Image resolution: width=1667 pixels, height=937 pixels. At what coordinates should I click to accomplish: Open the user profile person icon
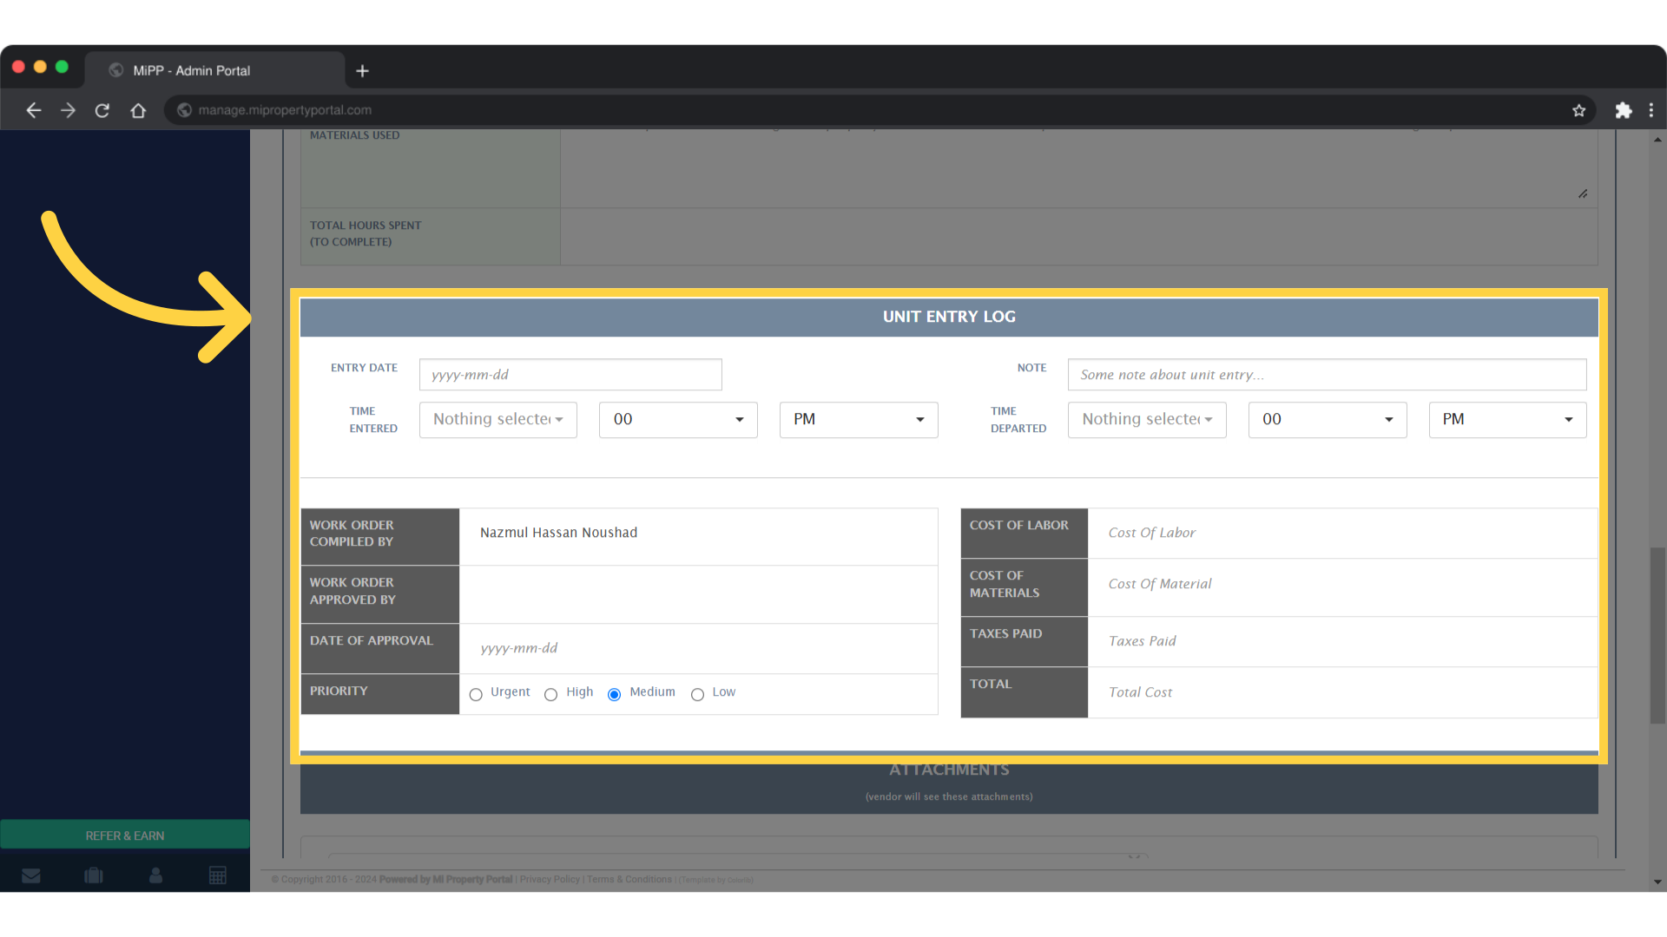click(x=155, y=875)
